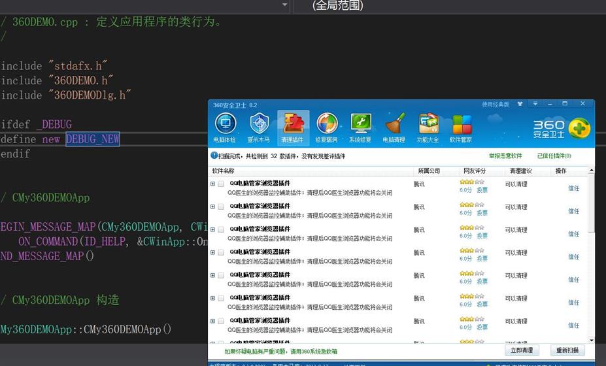606x366 pixels.
Task: Sort by the 所属公司 column header
Action: point(436,171)
